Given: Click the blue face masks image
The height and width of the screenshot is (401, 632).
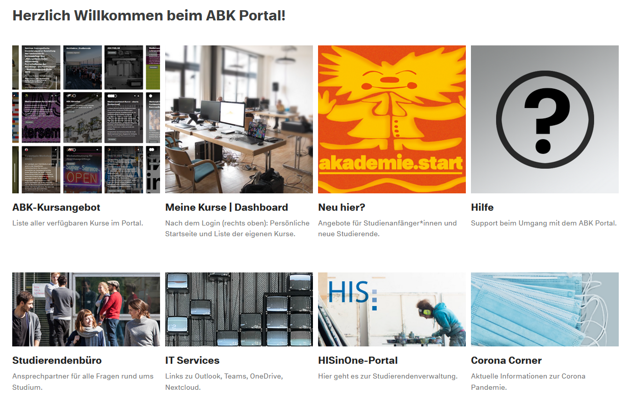Looking at the screenshot, I should click(545, 309).
